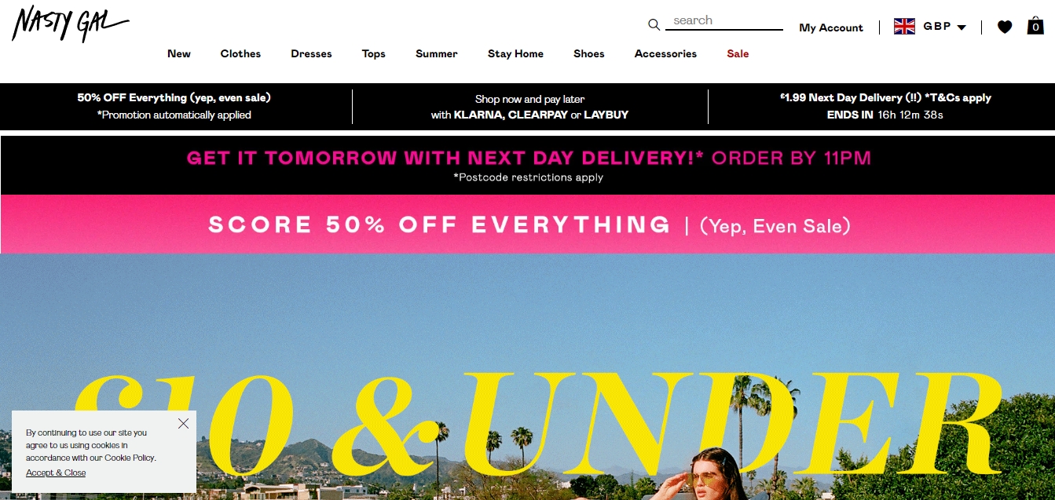The width and height of the screenshot is (1055, 500).
Task: Expand the GBP currency dropdown arrow
Action: (962, 27)
